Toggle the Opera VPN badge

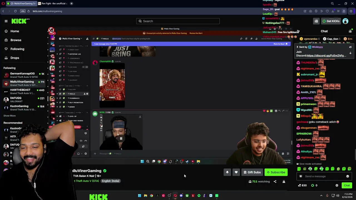23,11
